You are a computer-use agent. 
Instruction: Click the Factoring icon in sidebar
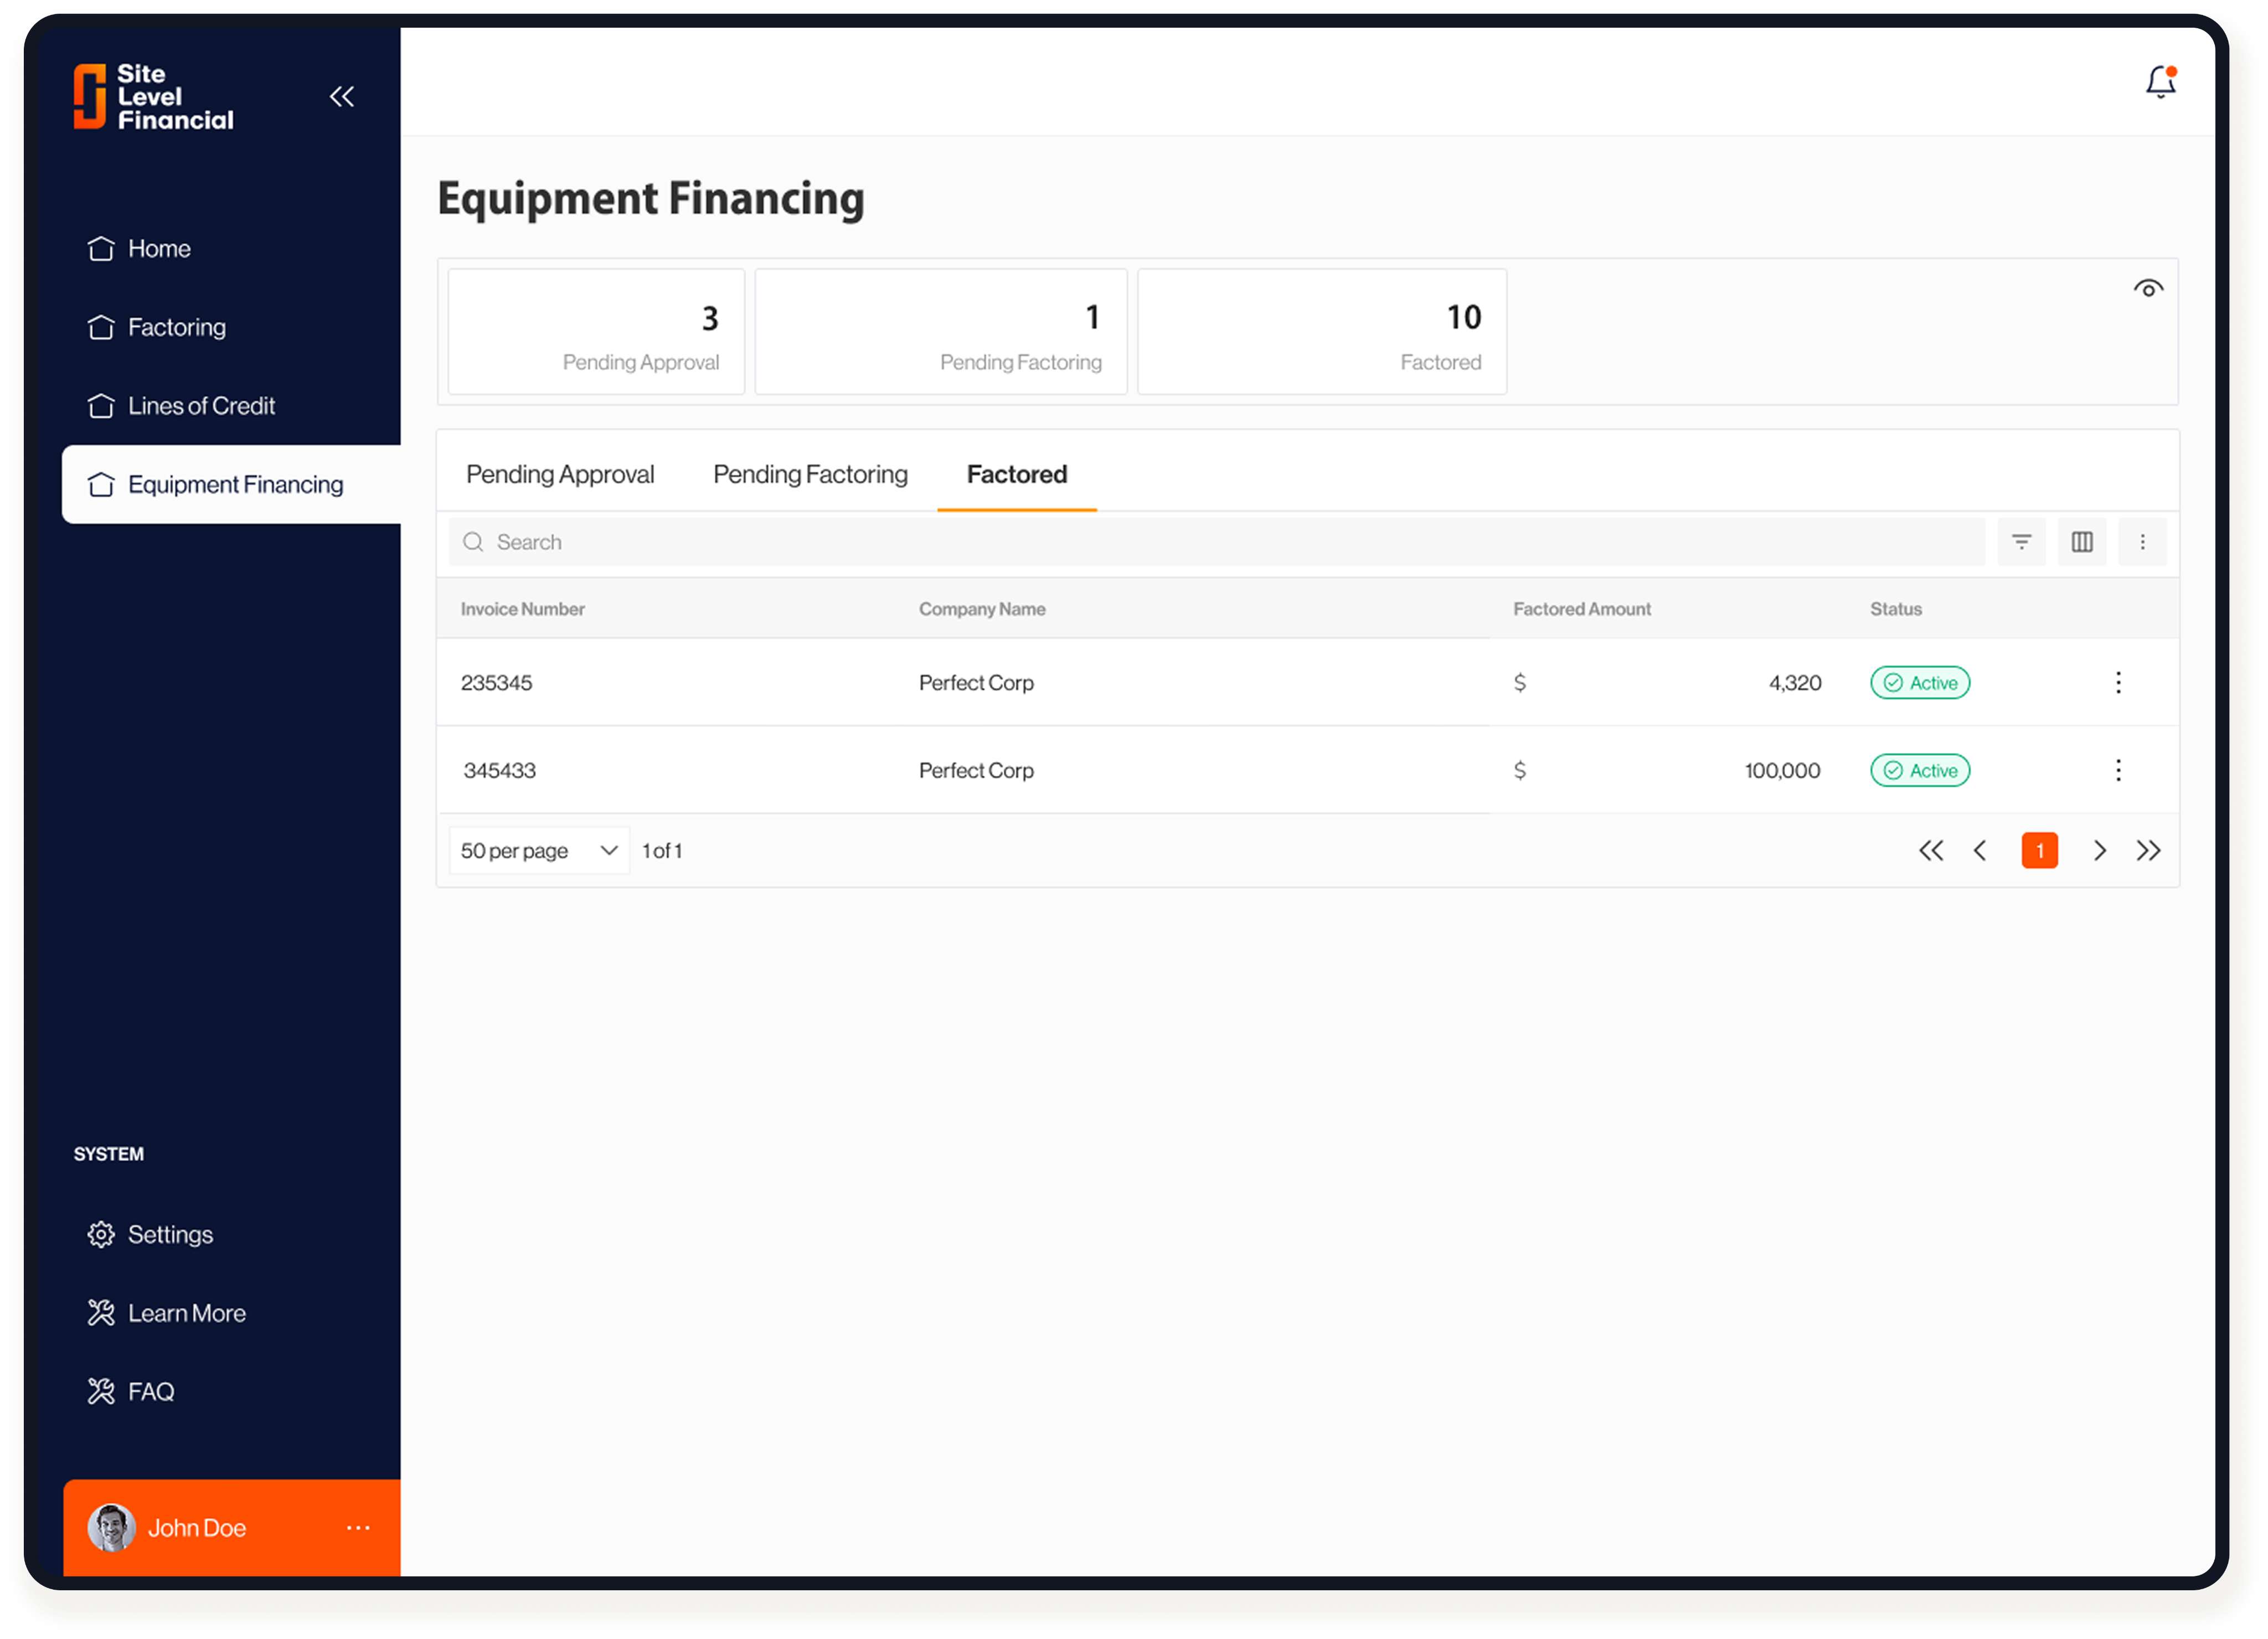(x=101, y=327)
